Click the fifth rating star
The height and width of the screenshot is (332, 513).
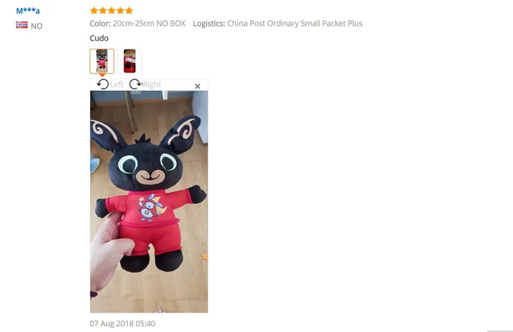click(x=130, y=10)
